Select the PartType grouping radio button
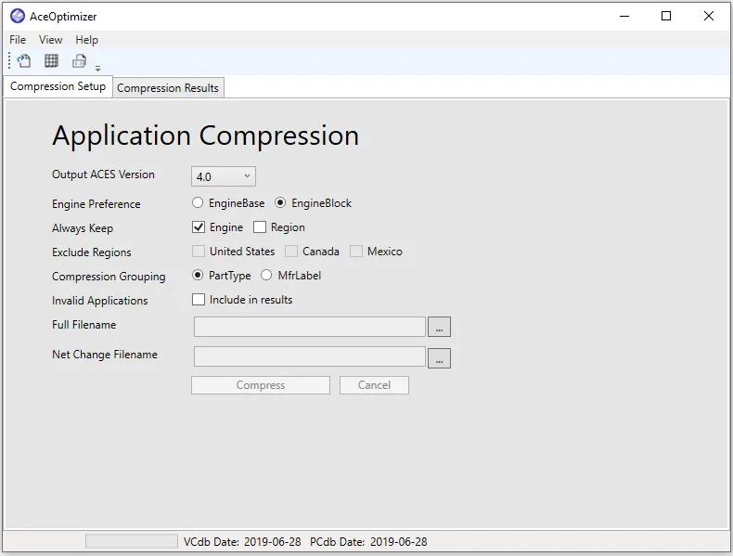The height and width of the screenshot is (556, 733). (x=198, y=275)
